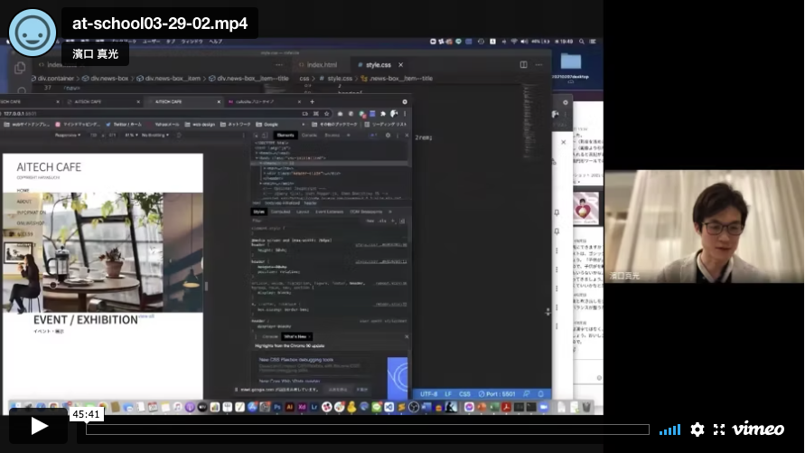Click AITECH CAFE heading in page preview

pyautogui.click(x=49, y=167)
